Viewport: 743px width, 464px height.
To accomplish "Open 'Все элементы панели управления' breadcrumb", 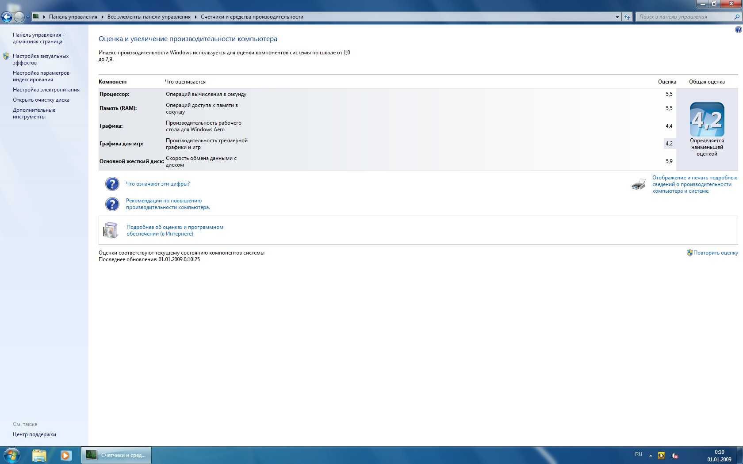I will point(149,17).
